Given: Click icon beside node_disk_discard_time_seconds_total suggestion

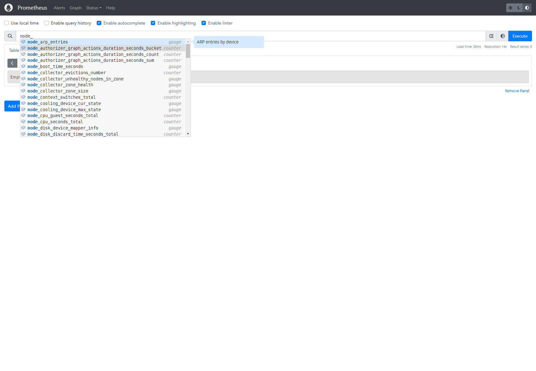Looking at the screenshot, I should (23, 134).
